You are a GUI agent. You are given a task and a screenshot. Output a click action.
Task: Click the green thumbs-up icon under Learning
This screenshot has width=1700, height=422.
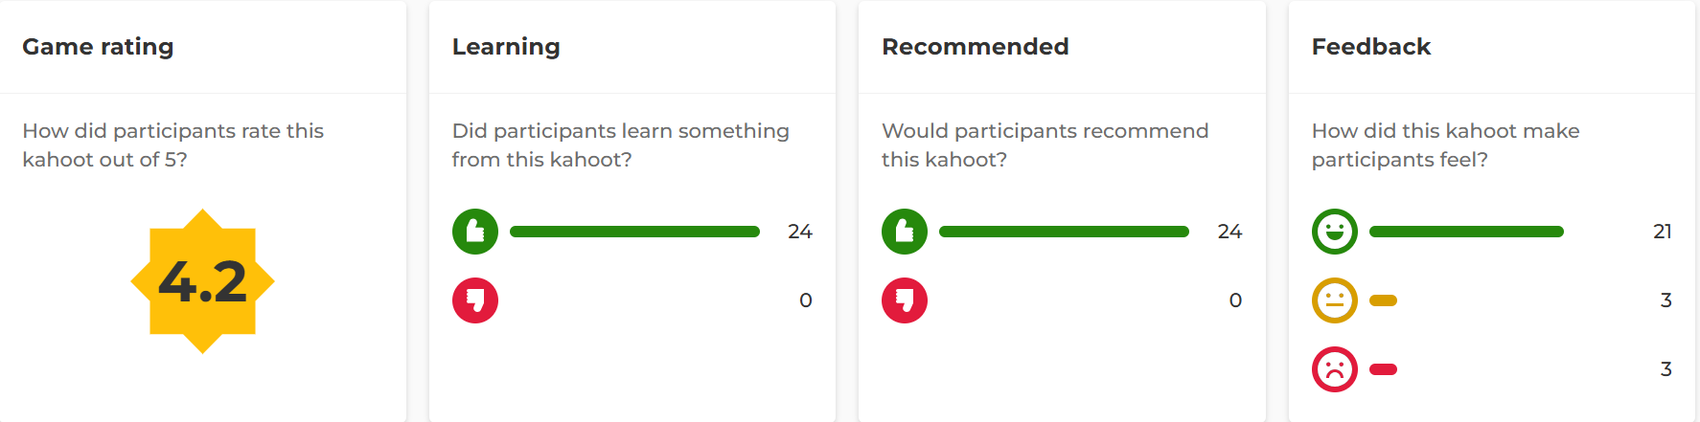pyautogui.click(x=475, y=232)
